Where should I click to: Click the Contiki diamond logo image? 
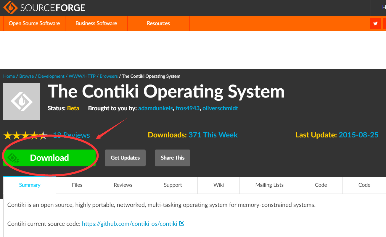point(22,101)
